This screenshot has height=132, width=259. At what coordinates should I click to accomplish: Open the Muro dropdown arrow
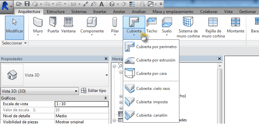38,35
